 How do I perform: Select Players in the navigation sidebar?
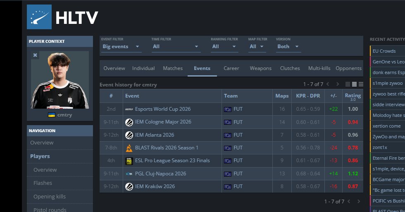pyautogui.click(x=60, y=156)
